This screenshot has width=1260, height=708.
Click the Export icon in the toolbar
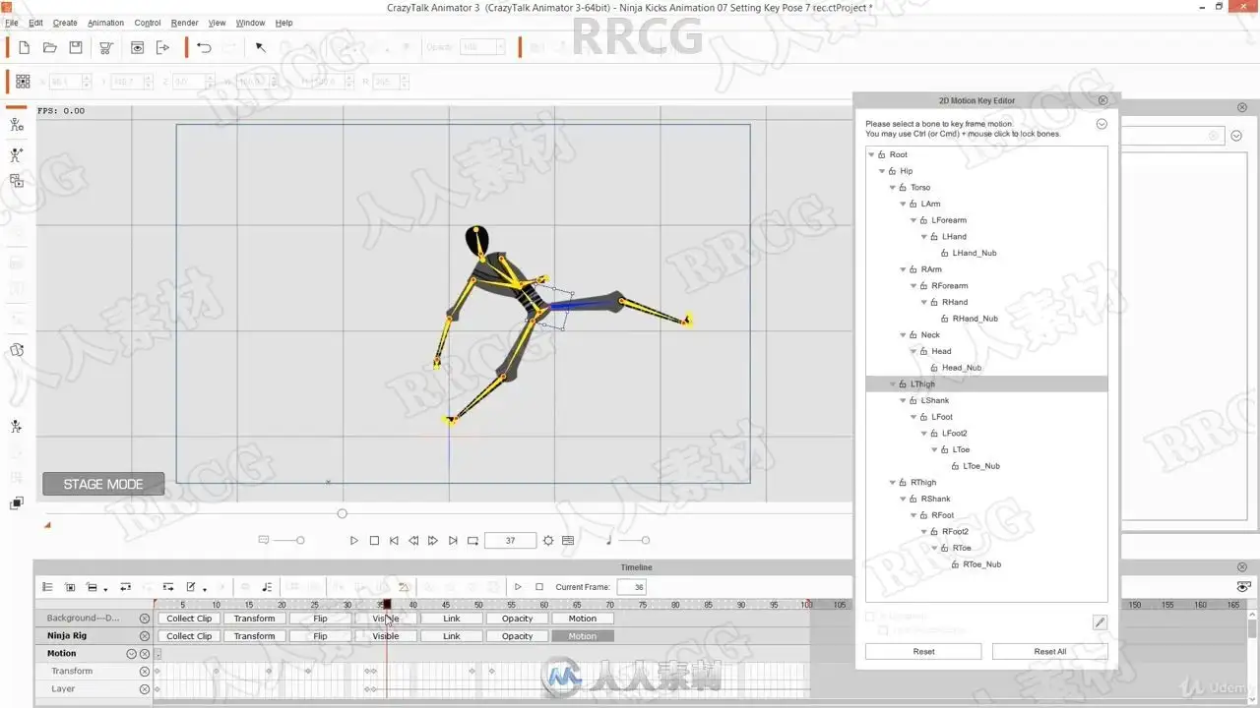(x=162, y=47)
